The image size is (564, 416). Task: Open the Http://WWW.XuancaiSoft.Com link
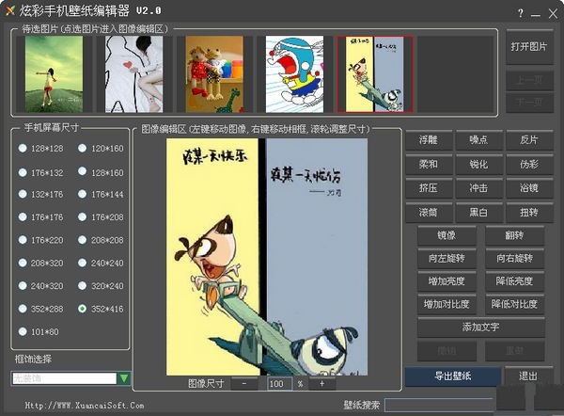85,406
